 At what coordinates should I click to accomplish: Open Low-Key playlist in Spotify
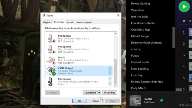tap(137, 75)
